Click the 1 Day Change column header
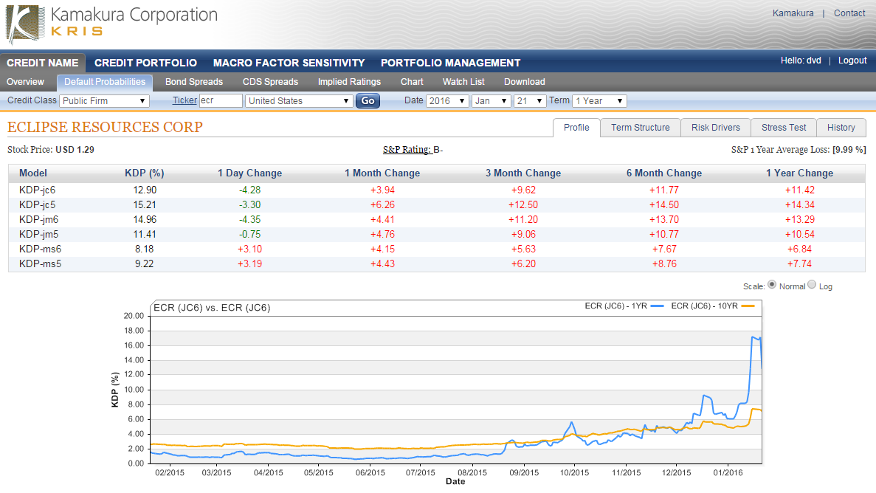This screenshot has height=493, width=876. (x=249, y=173)
